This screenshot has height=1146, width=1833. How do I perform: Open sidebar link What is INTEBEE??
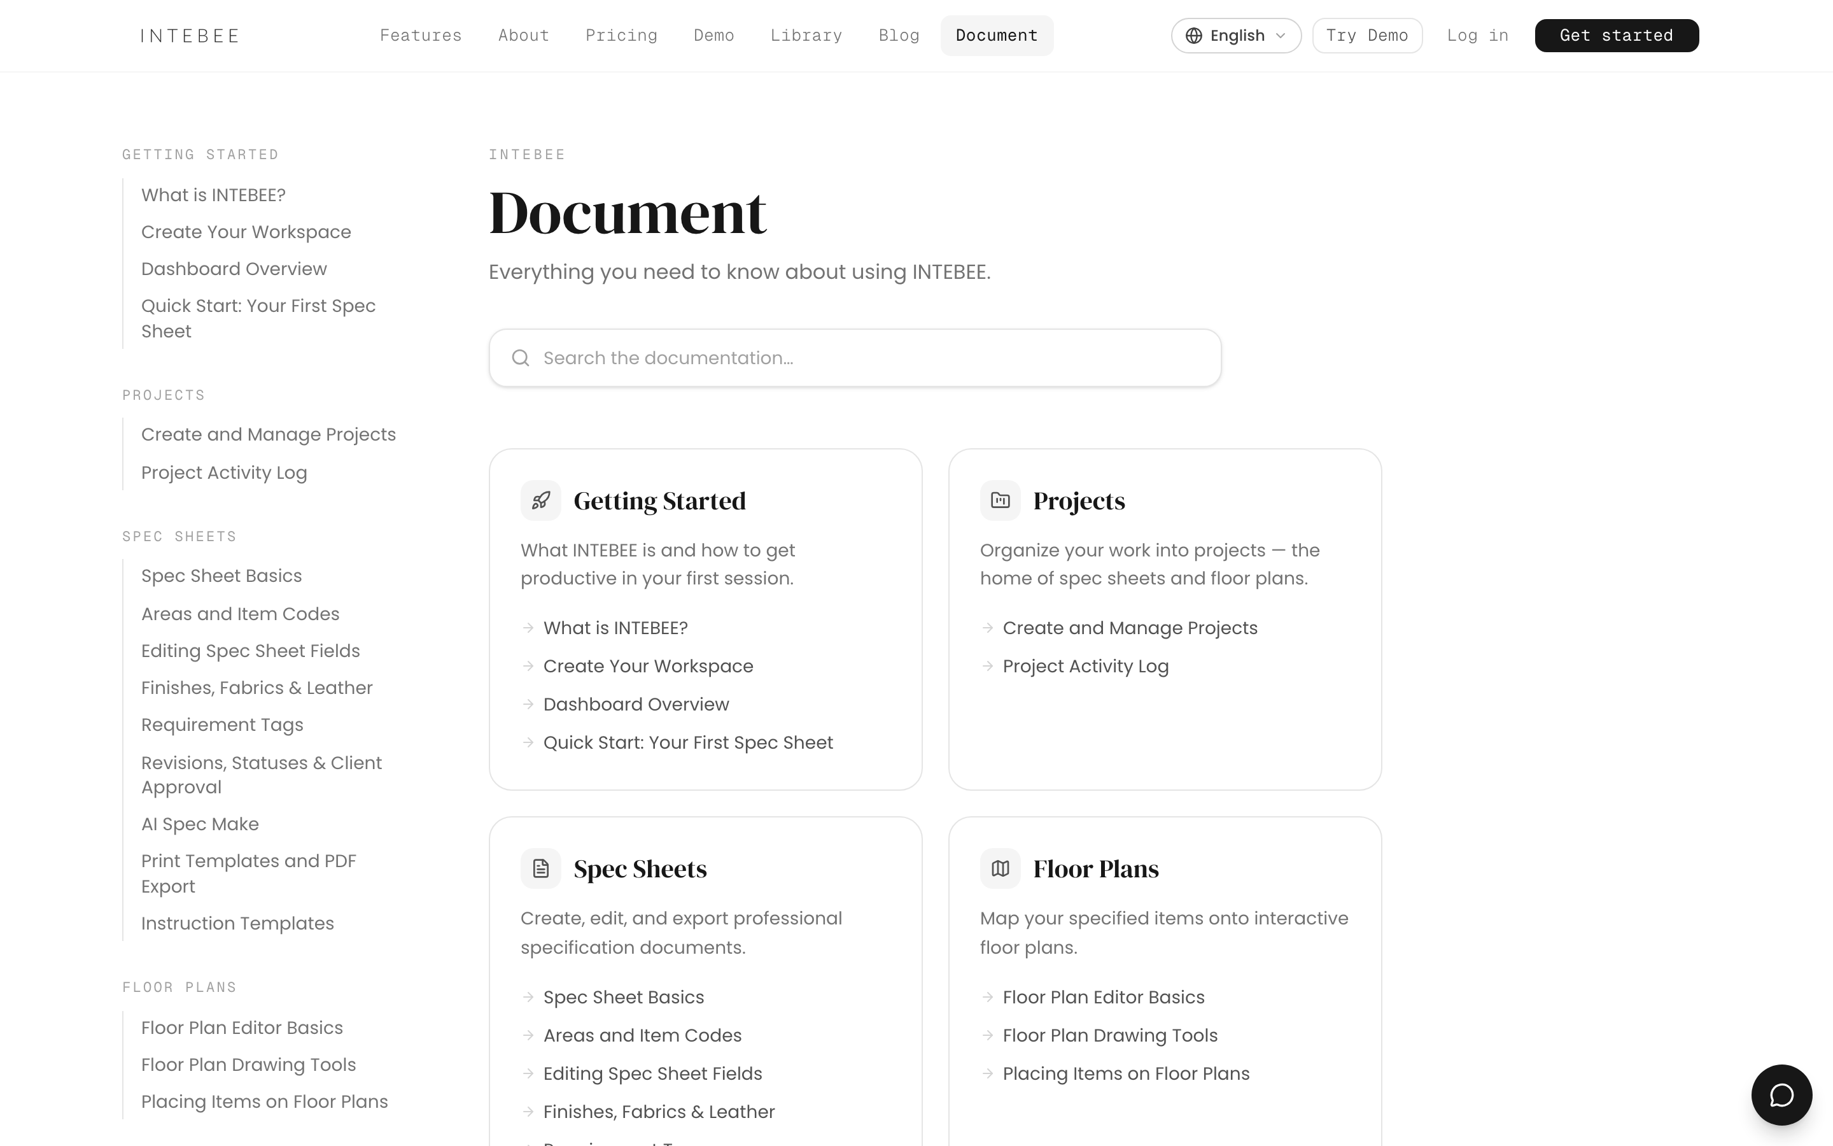click(213, 195)
